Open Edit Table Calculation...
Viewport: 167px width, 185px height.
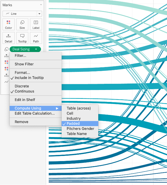coord(36,113)
